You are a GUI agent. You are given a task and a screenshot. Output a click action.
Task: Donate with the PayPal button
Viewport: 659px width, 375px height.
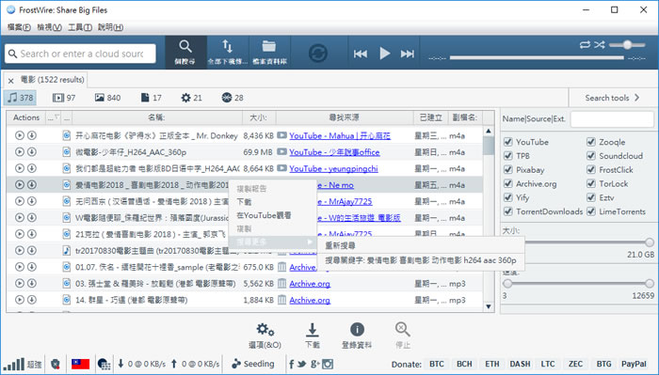[634, 364]
